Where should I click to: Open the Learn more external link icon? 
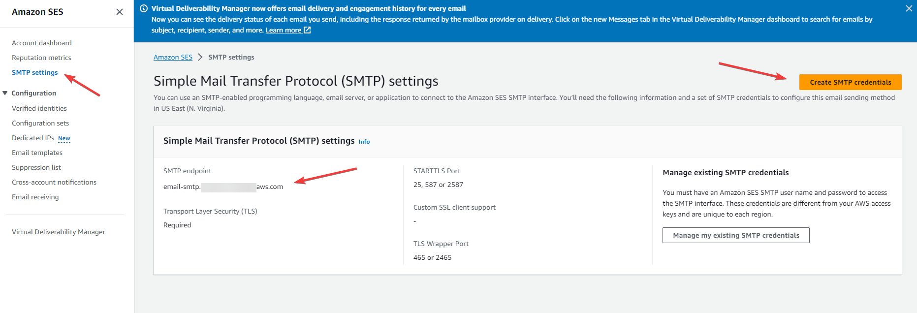[x=307, y=30]
